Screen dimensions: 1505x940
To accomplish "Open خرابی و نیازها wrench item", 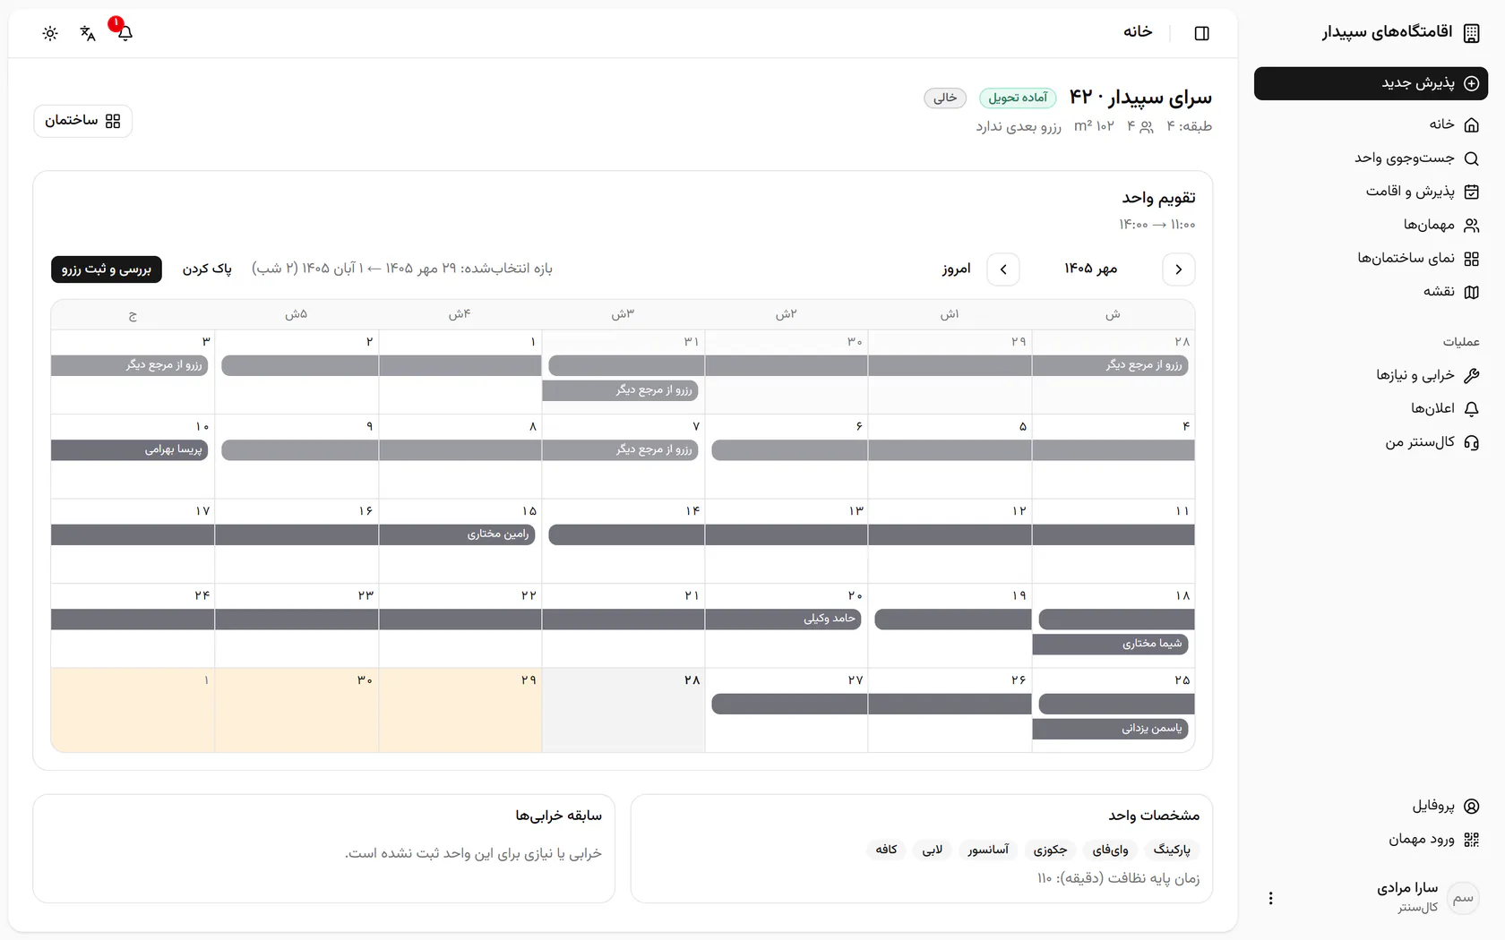I will [x=1371, y=375].
